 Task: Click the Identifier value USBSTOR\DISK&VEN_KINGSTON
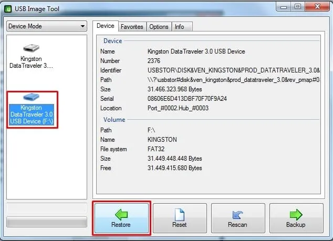click(x=233, y=70)
